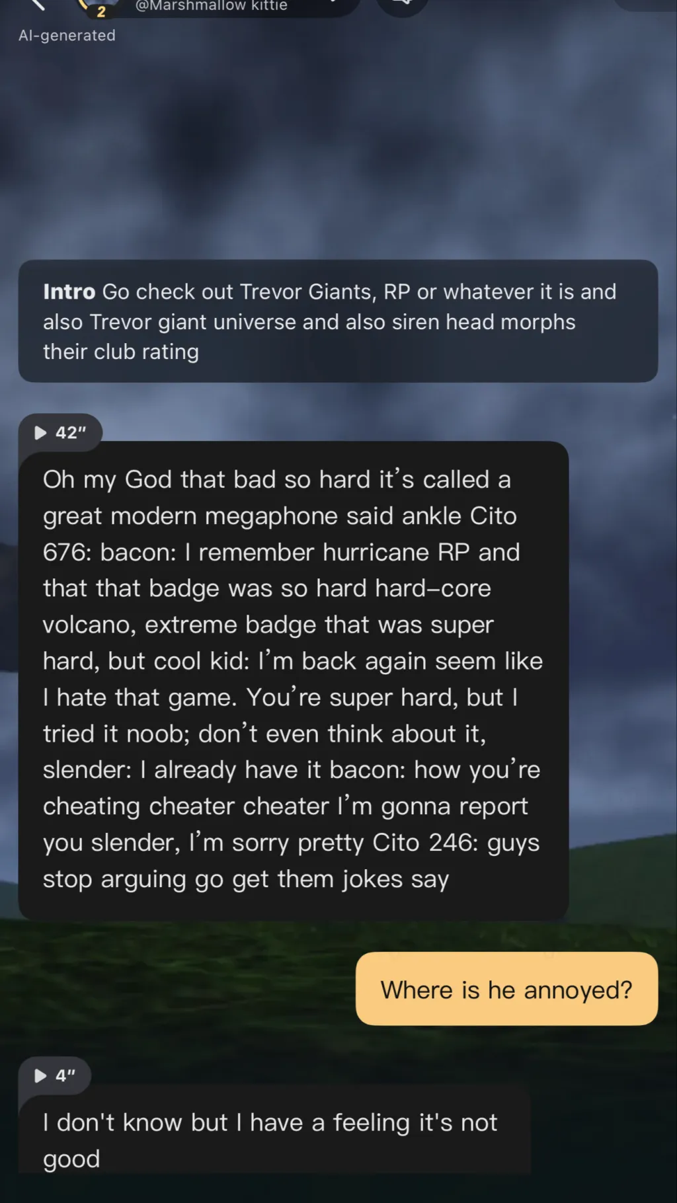Click the play triangle on the 4" reply
The image size is (677, 1203).
pyautogui.click(x=41, y=1076)
